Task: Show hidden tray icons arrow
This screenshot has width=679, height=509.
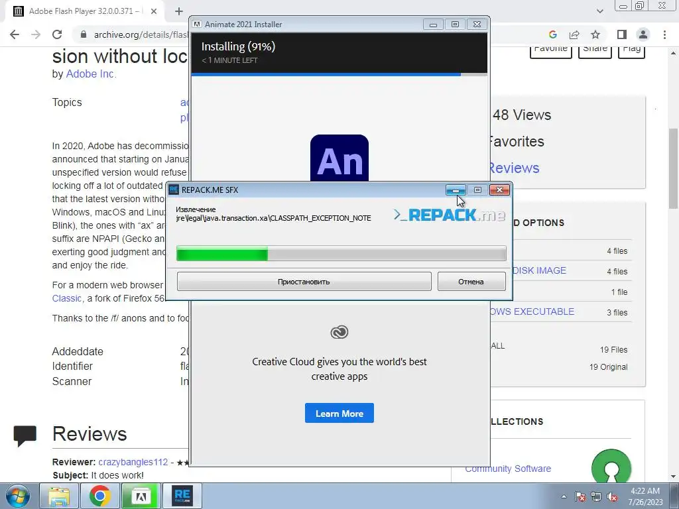Action: (x=564, y=496)
